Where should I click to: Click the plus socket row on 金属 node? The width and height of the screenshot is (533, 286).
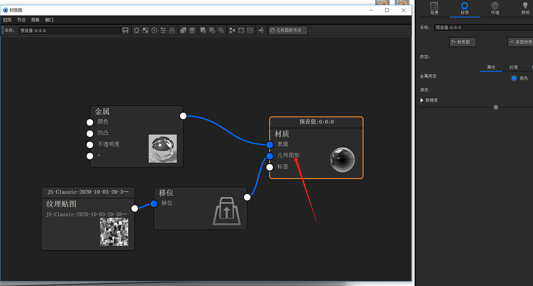tap(90, 156)
